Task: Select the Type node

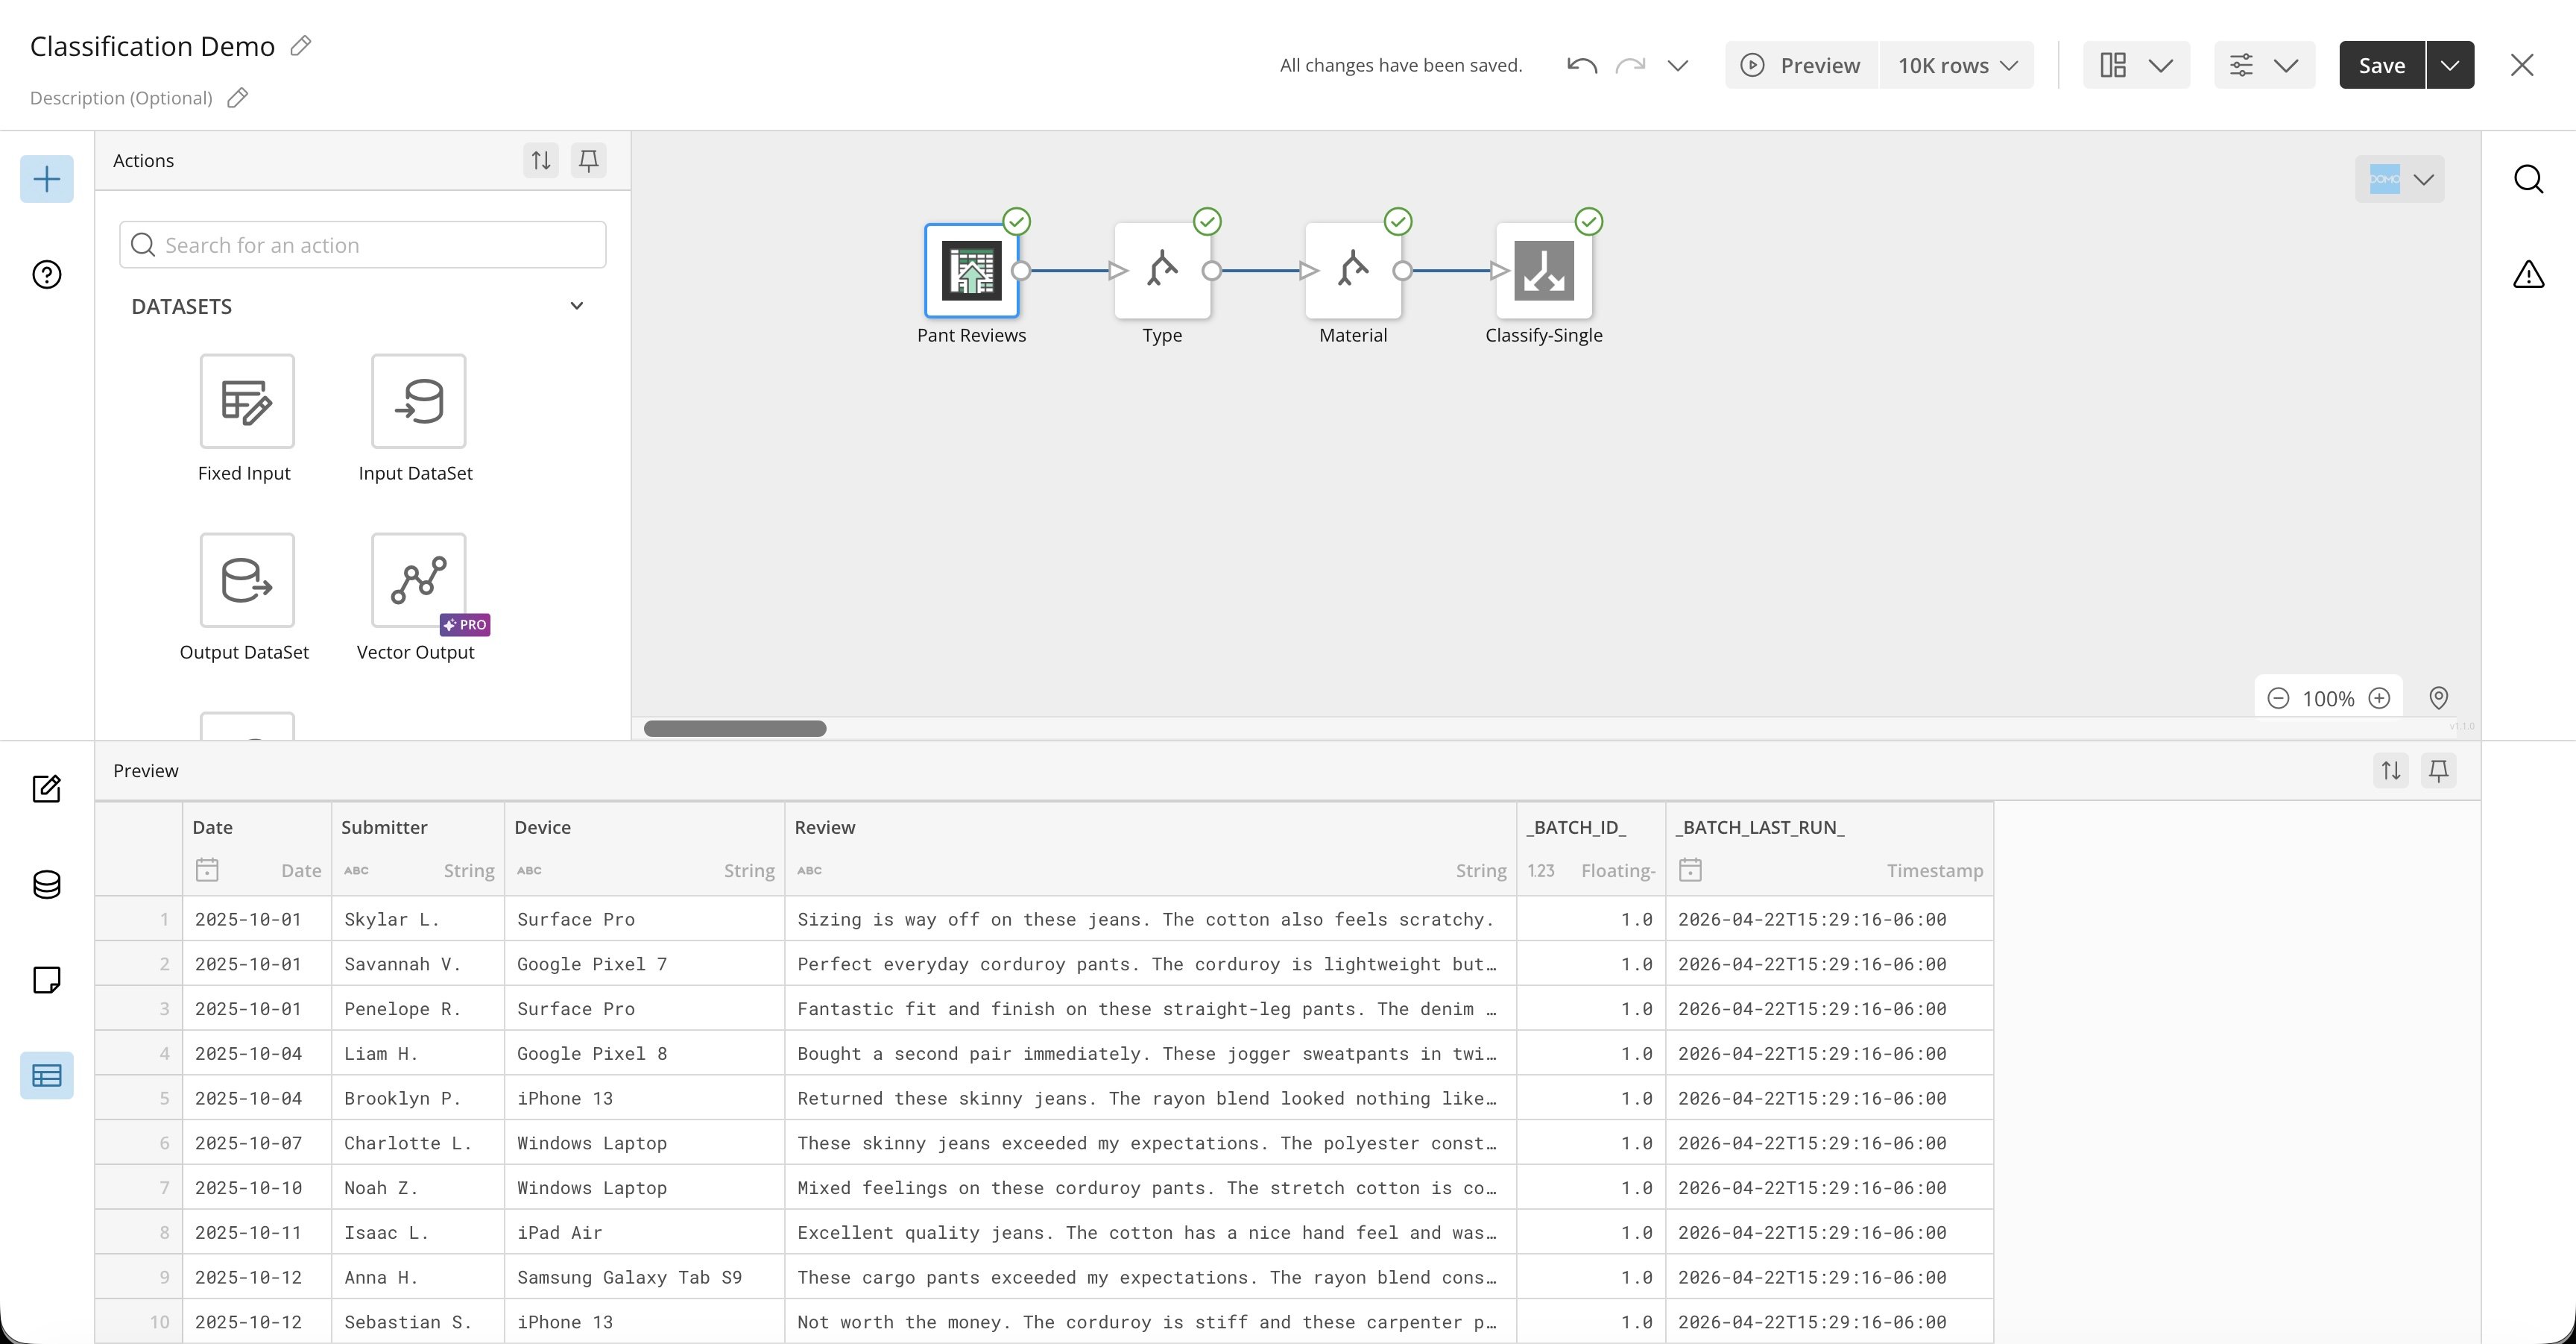Action: coord(1162,270)
